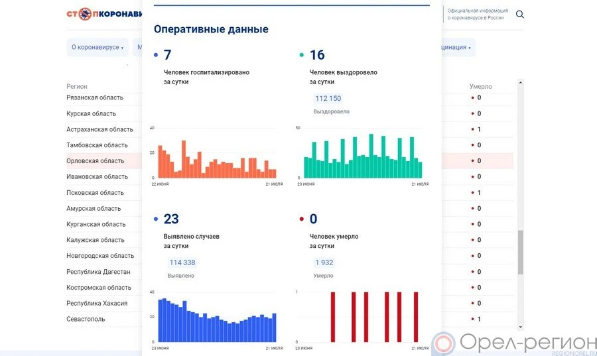This screenshot has width=597, height=356.
Task: Click the blue dot beside hospitalized count 7
Action: tap(156, 56)
